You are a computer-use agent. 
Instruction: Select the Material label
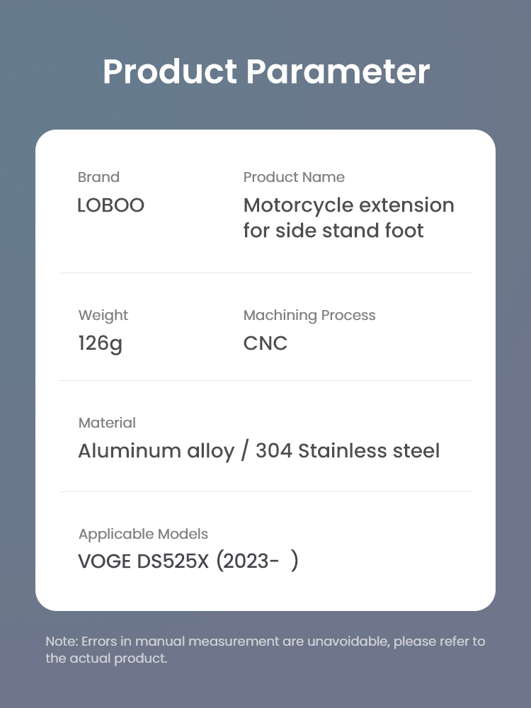click(x=107, y=423)
